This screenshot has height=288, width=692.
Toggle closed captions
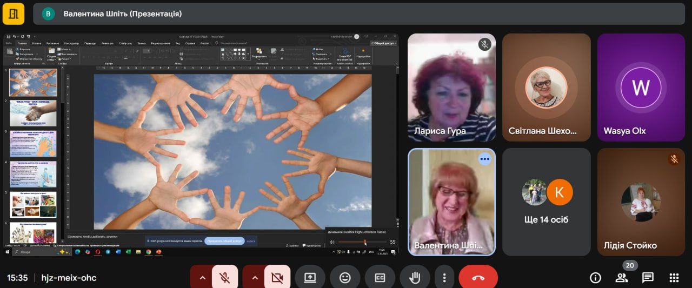coord(380,278)
